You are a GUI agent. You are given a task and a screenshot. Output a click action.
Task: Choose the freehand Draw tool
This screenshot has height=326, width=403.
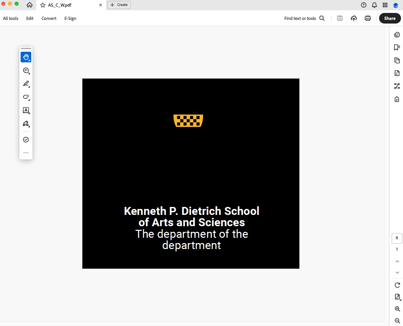tap(26, 97)
